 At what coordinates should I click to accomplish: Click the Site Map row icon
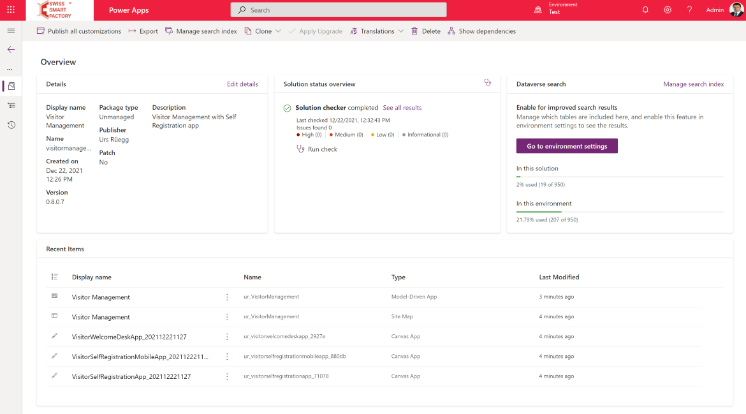tap(54, 316)
